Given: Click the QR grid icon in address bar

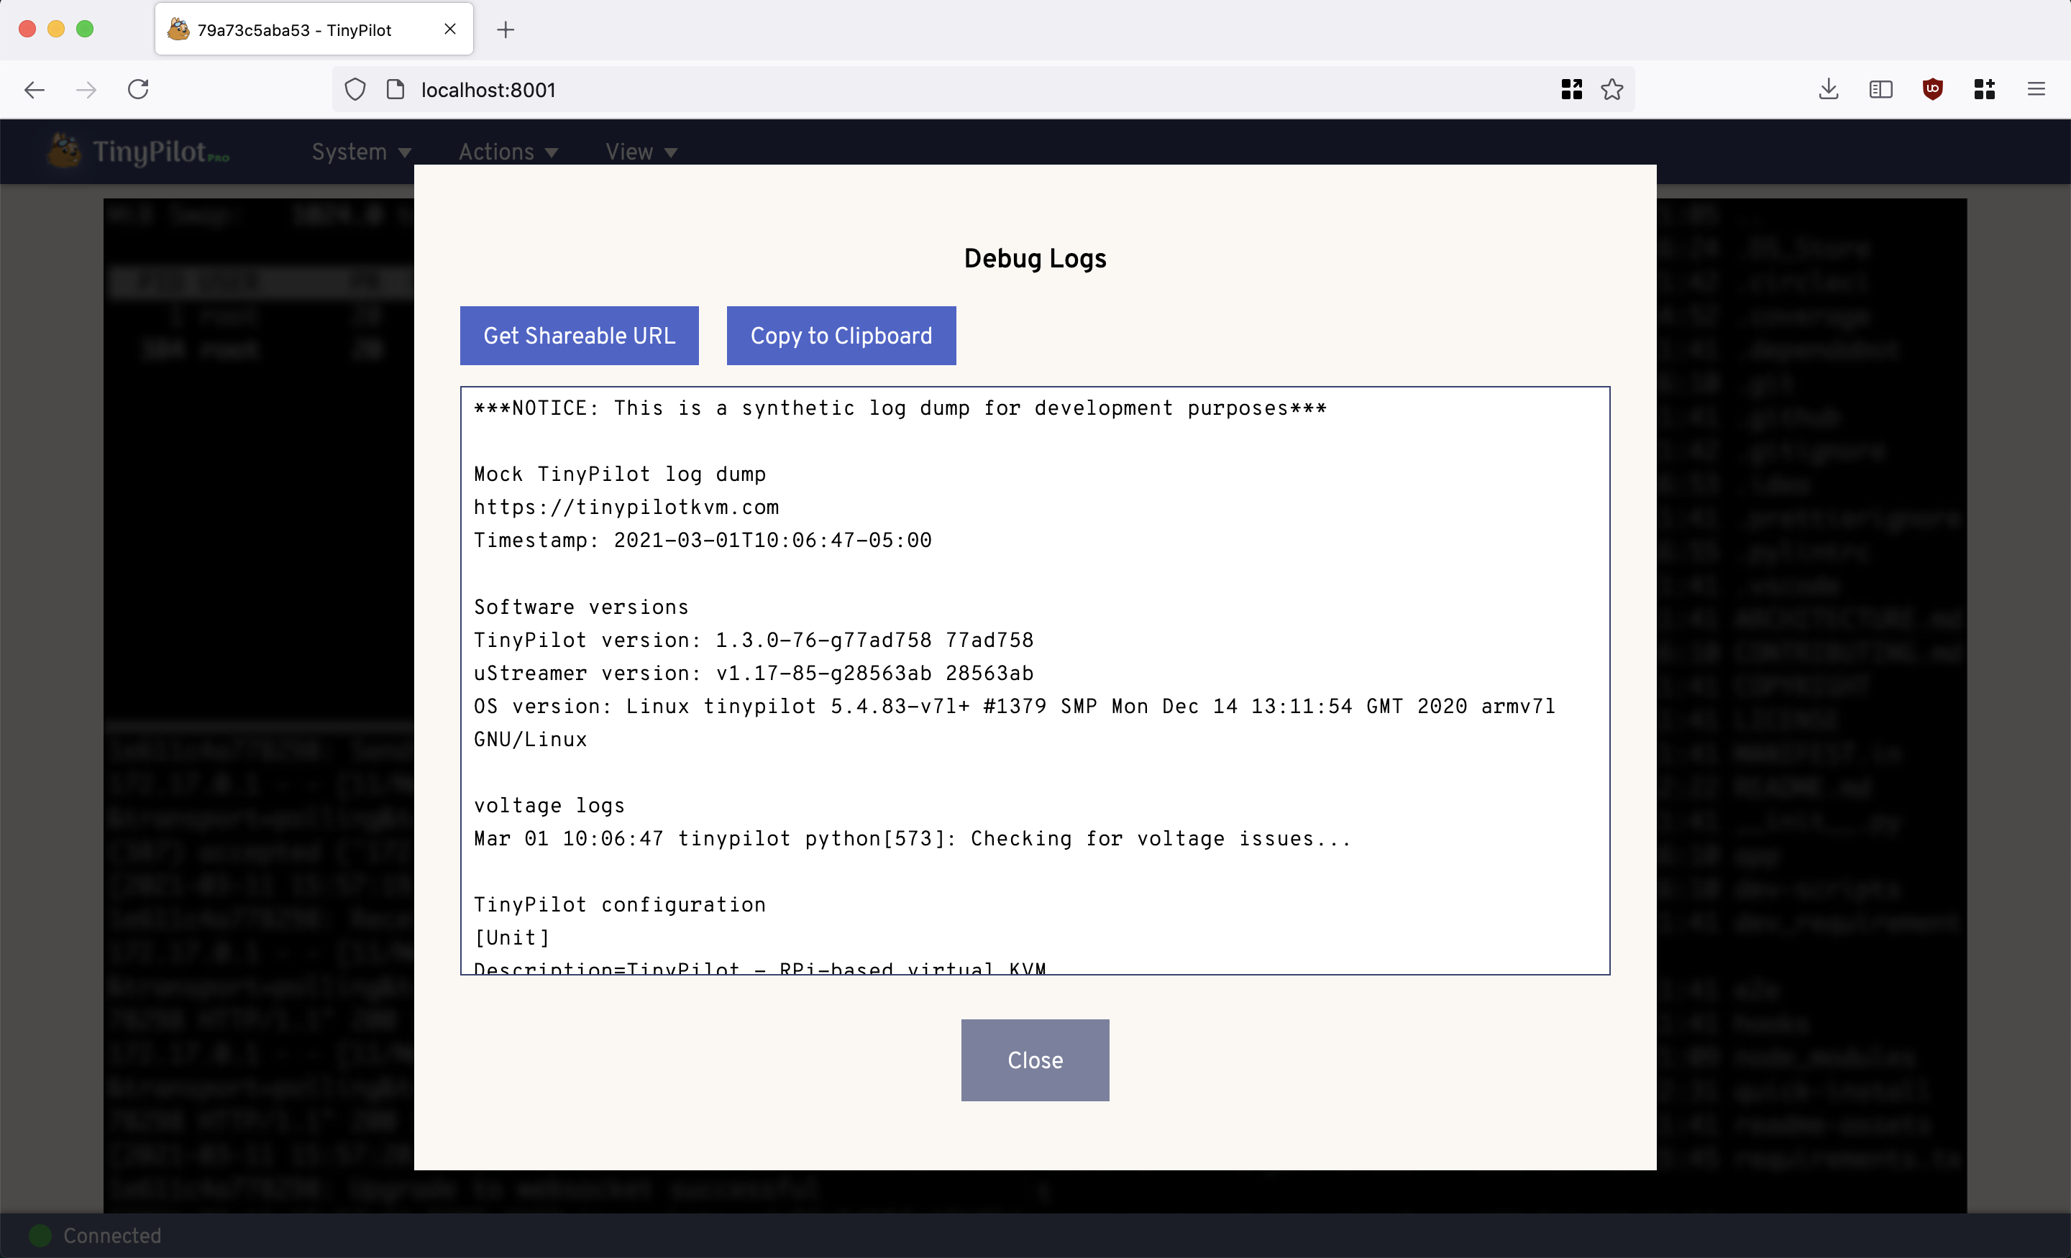Looking at the screenshot, I should pyautogui.click(x=1572, y=90).
